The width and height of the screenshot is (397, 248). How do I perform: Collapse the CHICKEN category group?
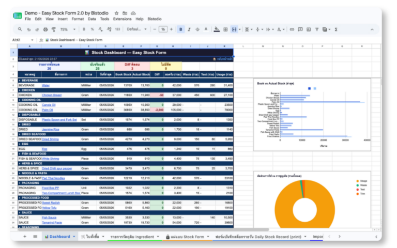(x=20, y=90)
